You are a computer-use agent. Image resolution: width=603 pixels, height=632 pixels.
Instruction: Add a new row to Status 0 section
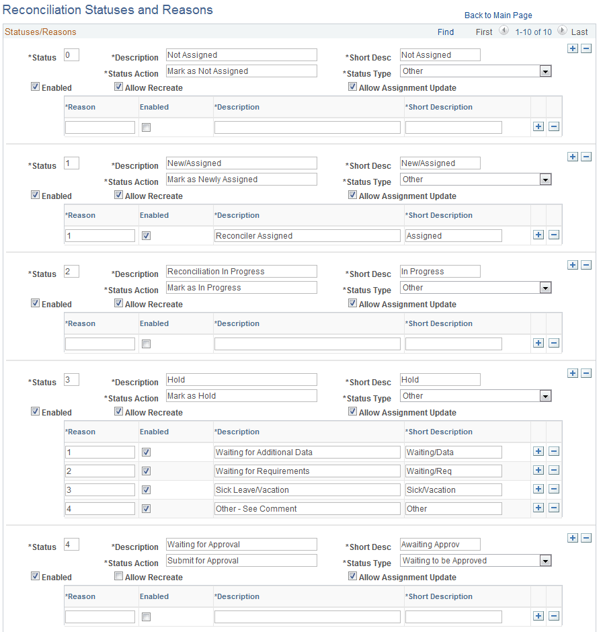573,48
